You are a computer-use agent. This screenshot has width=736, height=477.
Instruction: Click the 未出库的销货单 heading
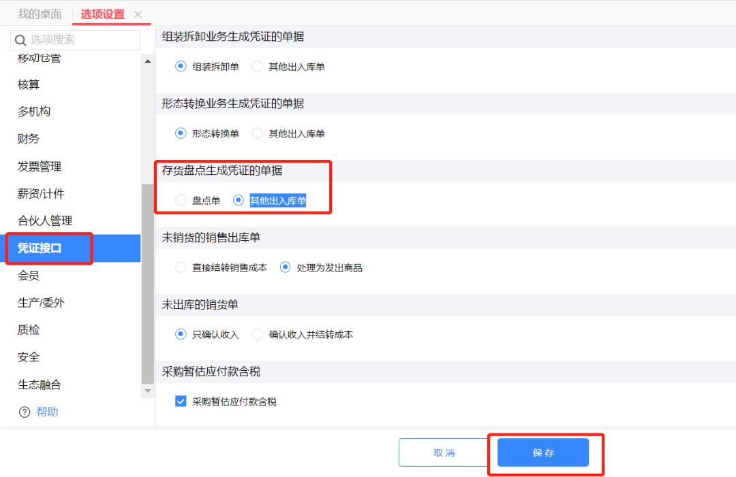click(200, 305)
